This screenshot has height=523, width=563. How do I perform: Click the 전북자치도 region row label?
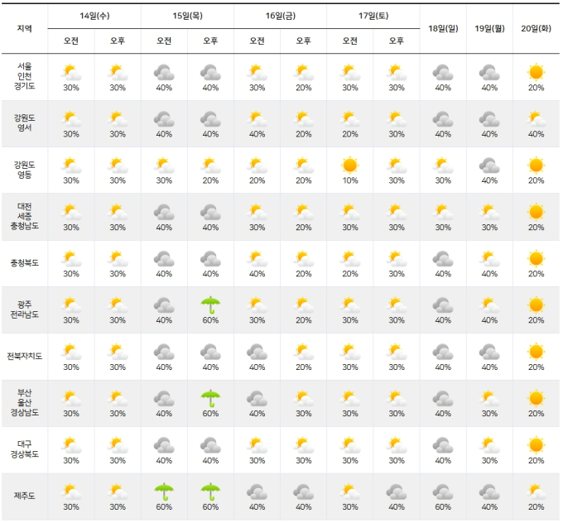coord(24,356)
